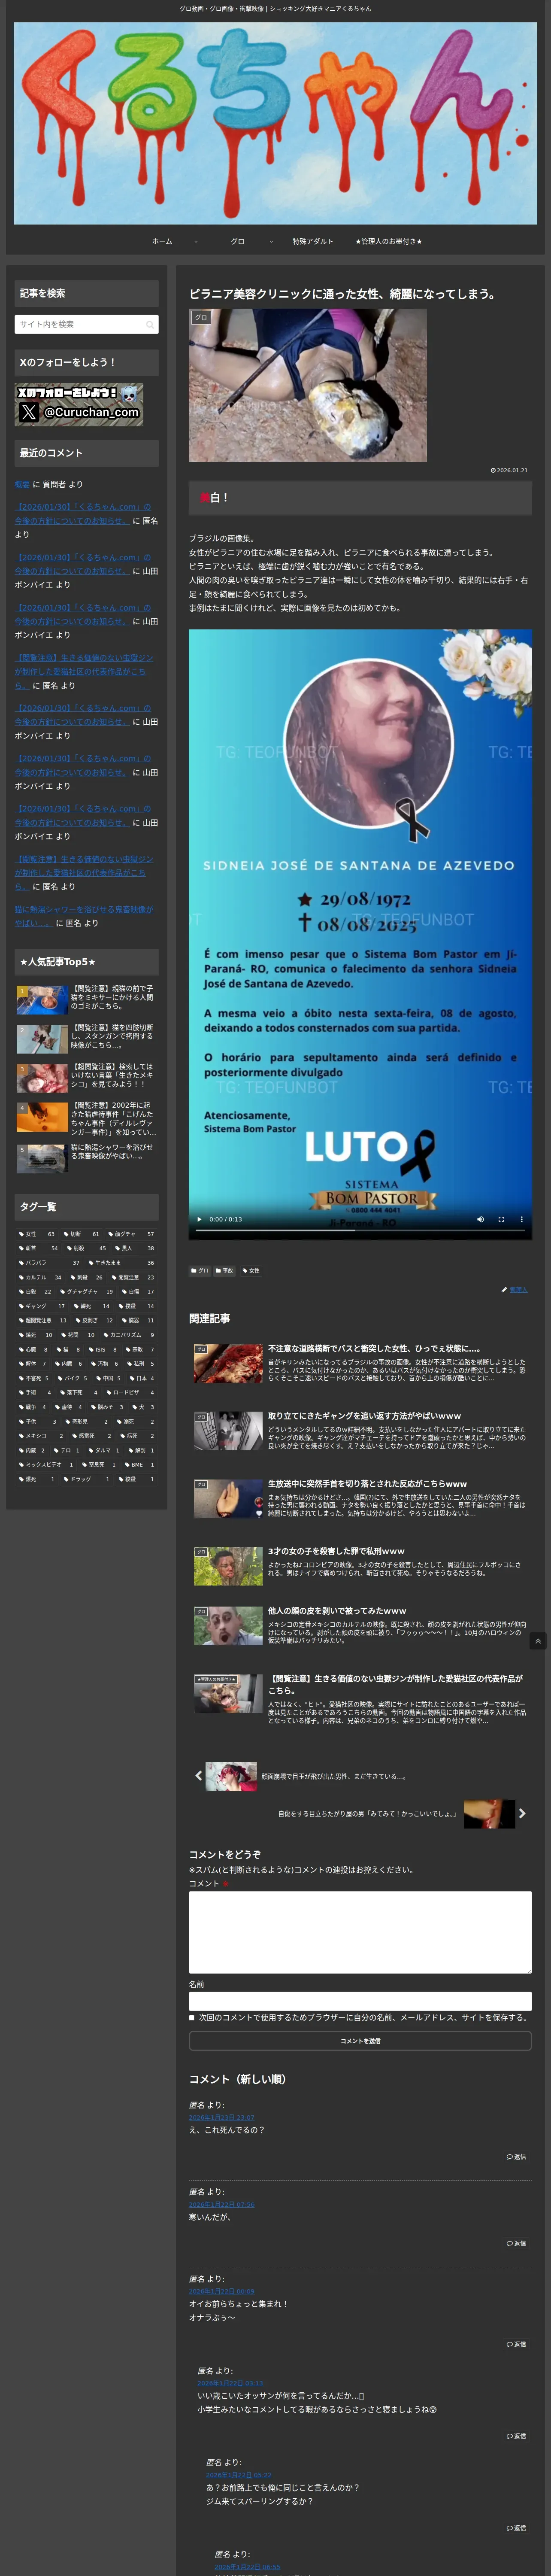The height and width of the screenshot is (2576, 551).
Task: Open the article's featured image at top
Action: (308, 385)
